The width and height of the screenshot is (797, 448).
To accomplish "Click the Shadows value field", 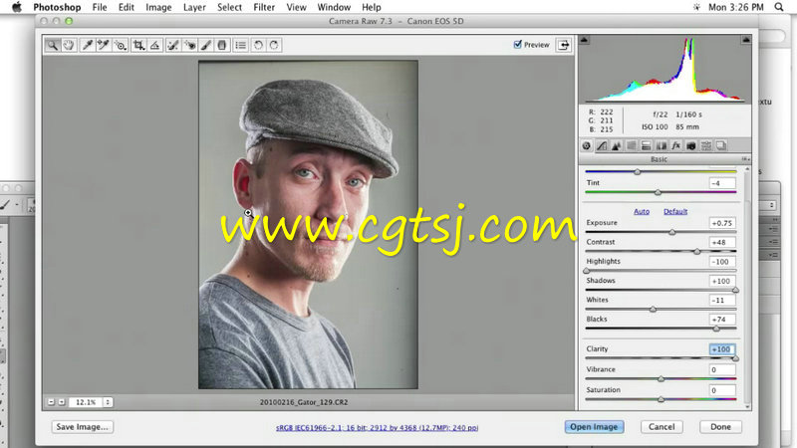I will [x=721, y=281].
